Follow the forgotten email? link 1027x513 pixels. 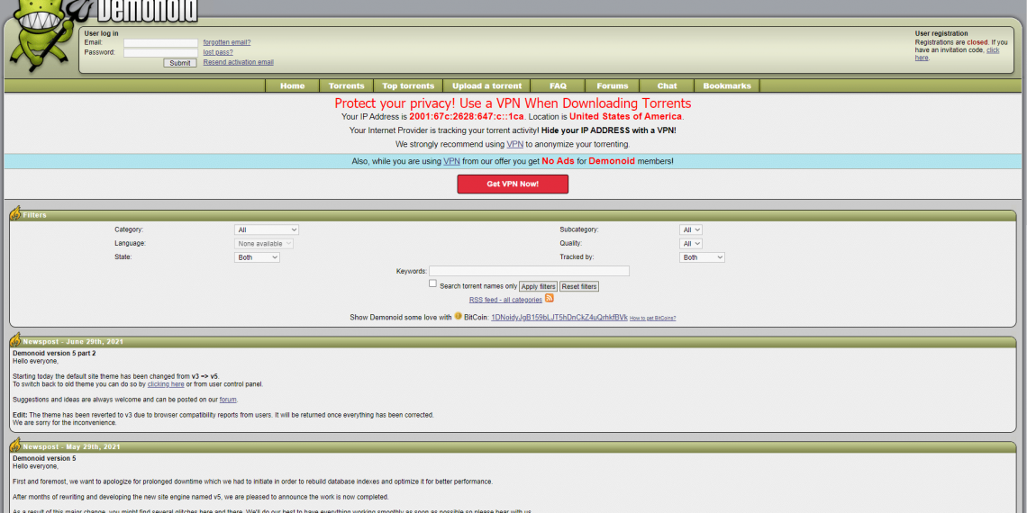pos(227,42)
